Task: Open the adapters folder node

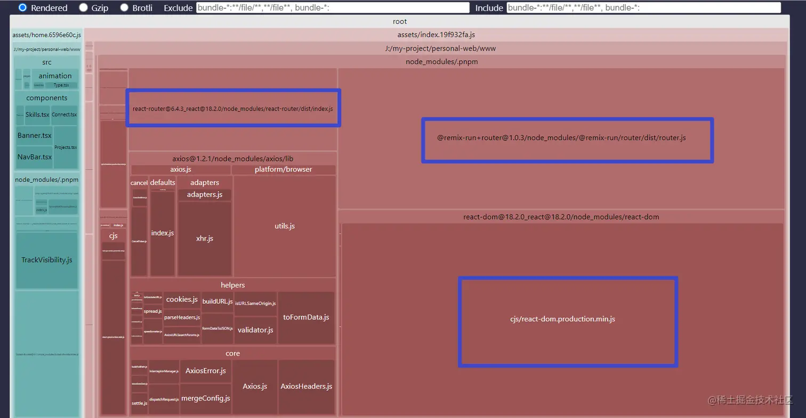Action: pyautogui.click(x=205, y=182)
